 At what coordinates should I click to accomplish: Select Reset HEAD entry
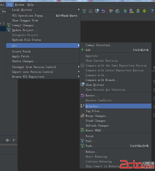116,130
